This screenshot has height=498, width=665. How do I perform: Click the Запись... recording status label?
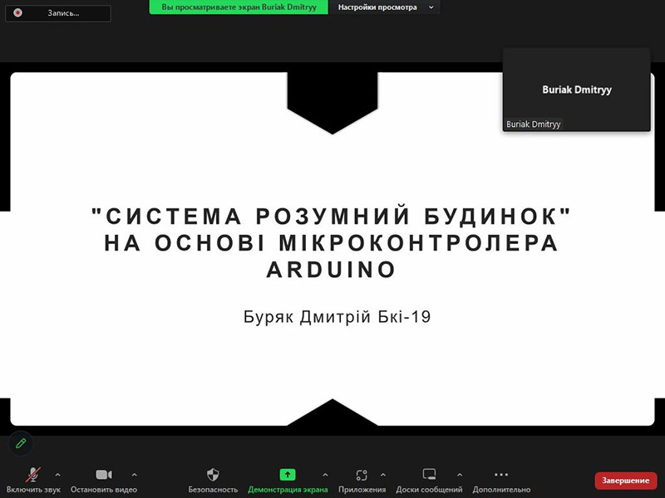(63, 13)
